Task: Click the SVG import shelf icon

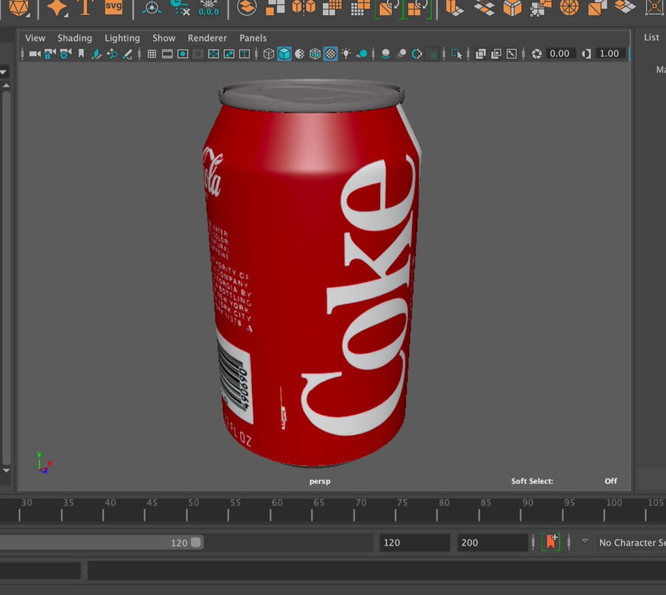Action: pyautogui.click(x=113, y=7)
